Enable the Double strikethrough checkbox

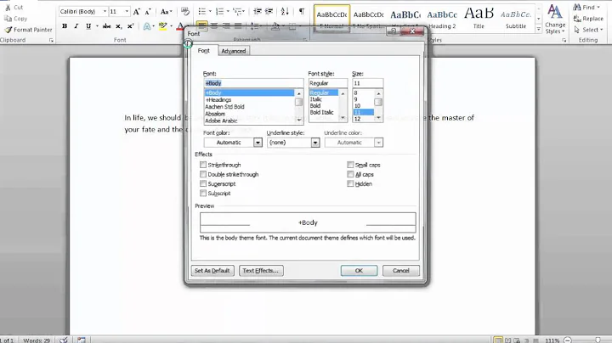click(x=203, y=174)
